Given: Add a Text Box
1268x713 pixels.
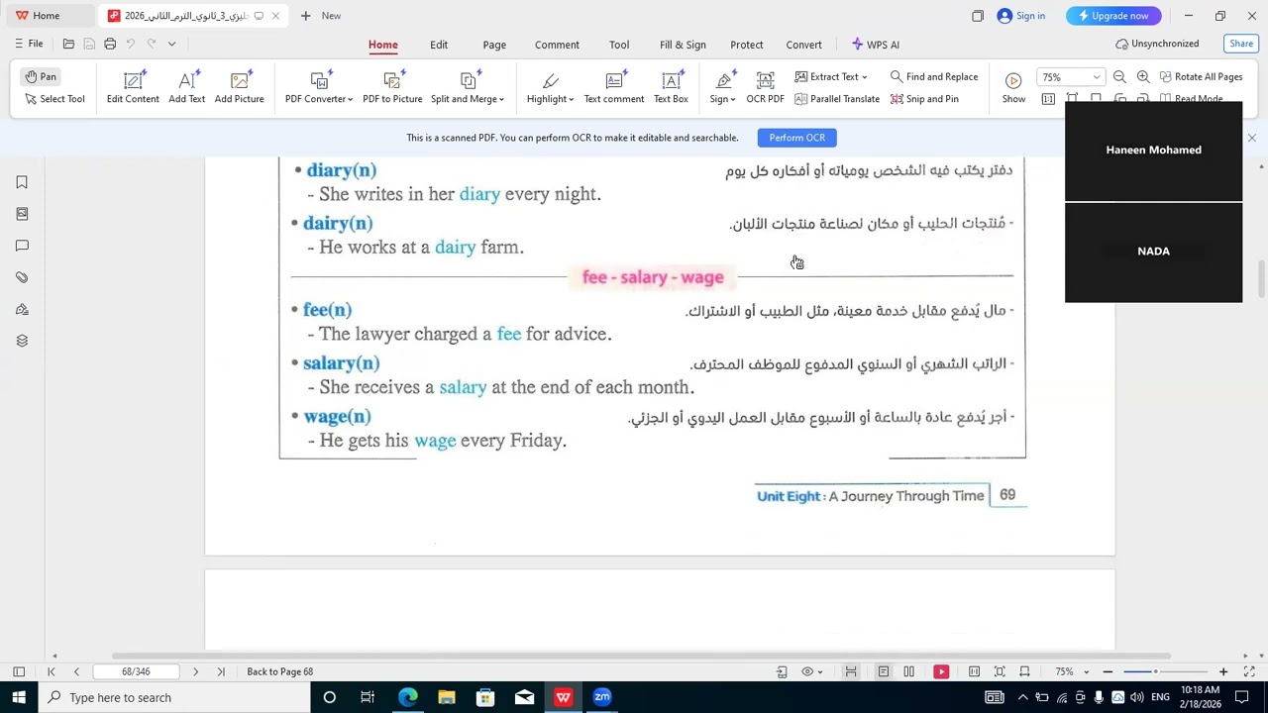Looking at the screenshot, I should pyautogui.click(x=671, y=87).
